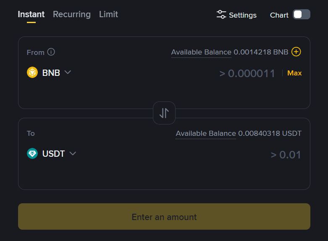The image size is (328, 241).
Task: Toggle the Chart switch
Action: pos(301,15)
